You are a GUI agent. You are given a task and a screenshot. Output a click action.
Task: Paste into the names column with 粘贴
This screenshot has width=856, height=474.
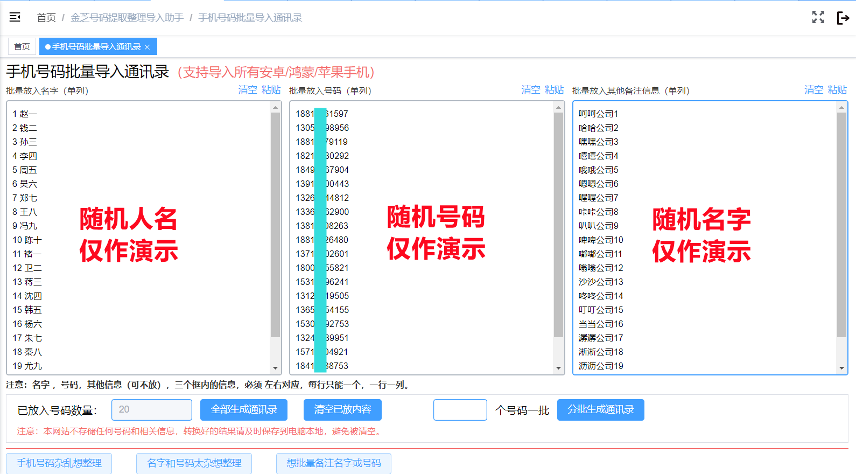[271, 90]
